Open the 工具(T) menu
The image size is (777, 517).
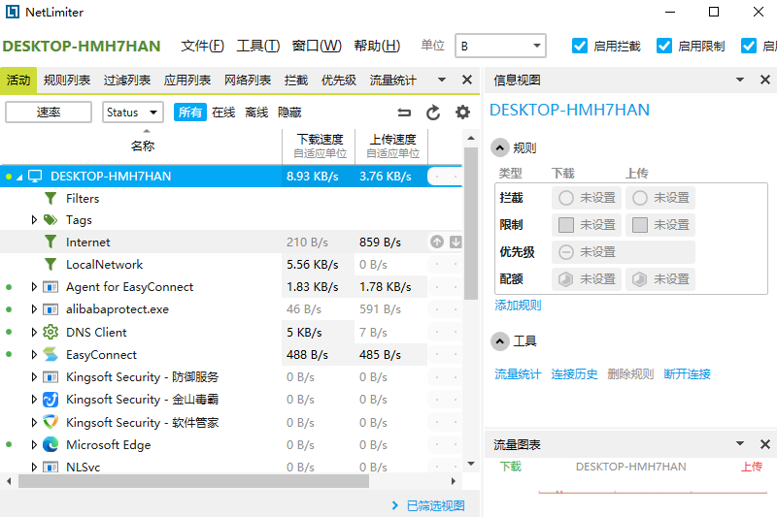(x=257, y=46)
